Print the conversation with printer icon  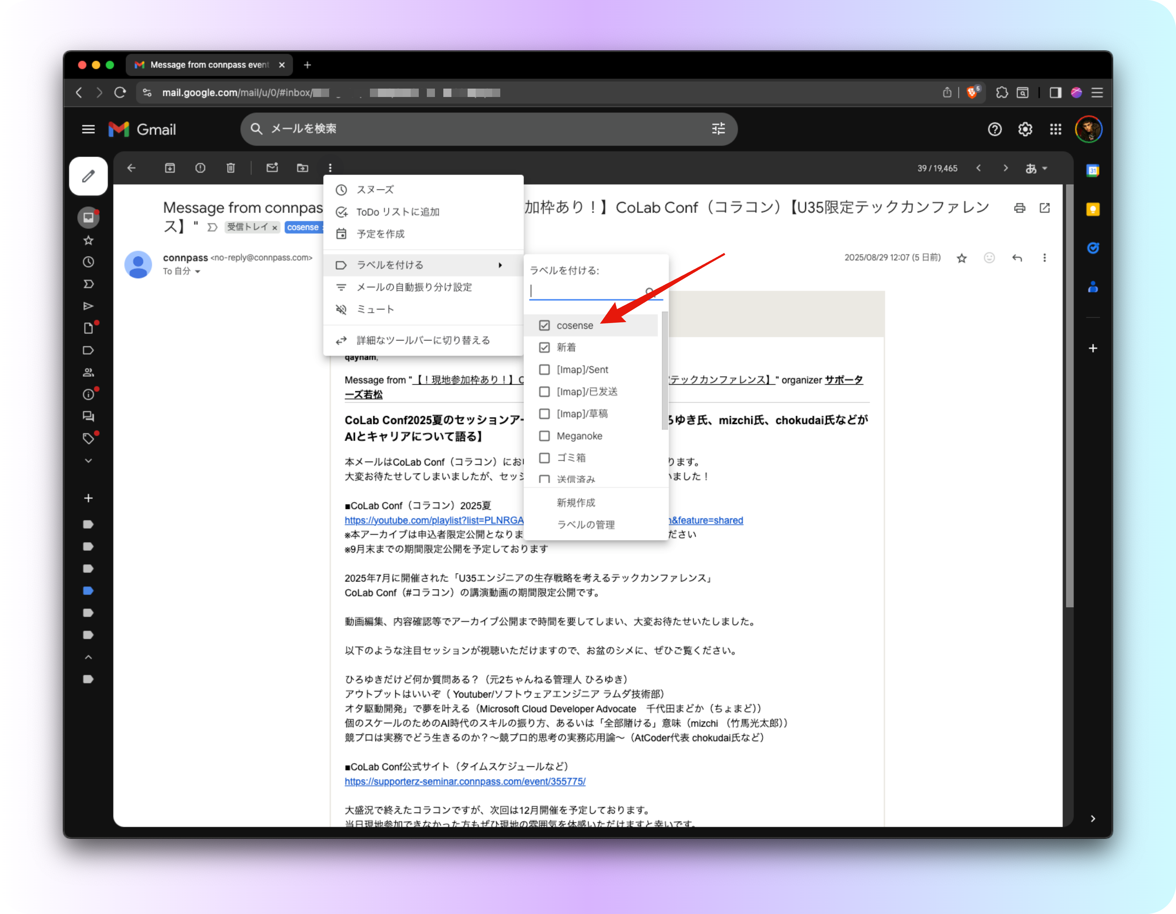tap(1019, 208)
